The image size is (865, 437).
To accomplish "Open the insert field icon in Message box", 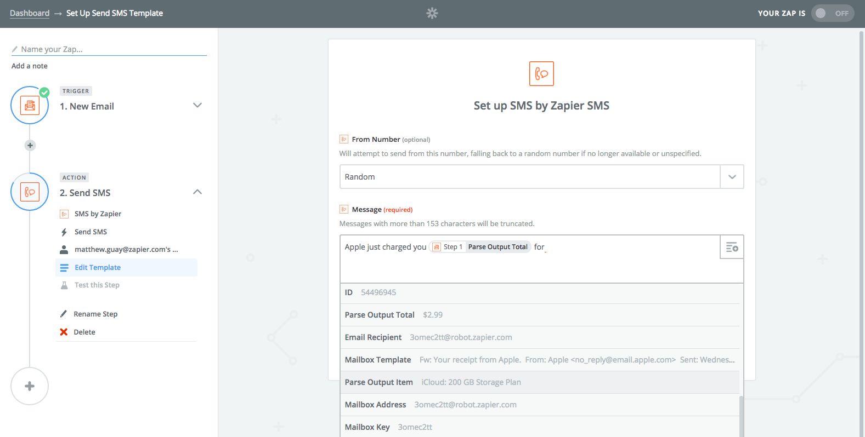I will (732, 248).
